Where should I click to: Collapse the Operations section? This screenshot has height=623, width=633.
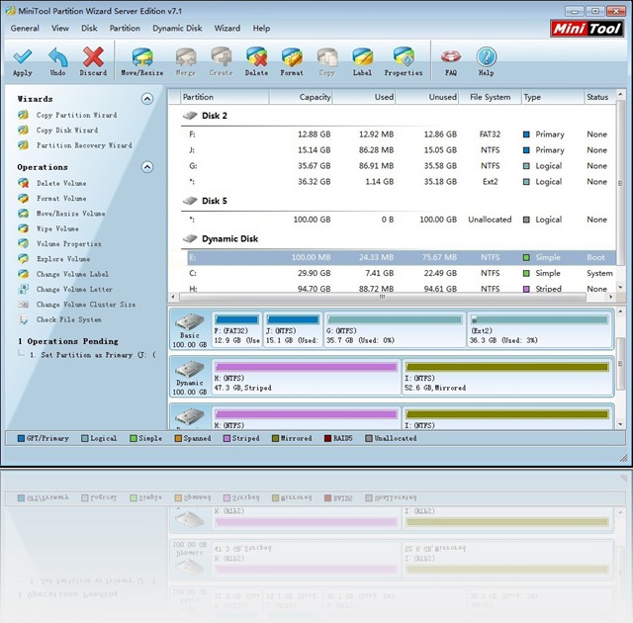coord(147,167)
